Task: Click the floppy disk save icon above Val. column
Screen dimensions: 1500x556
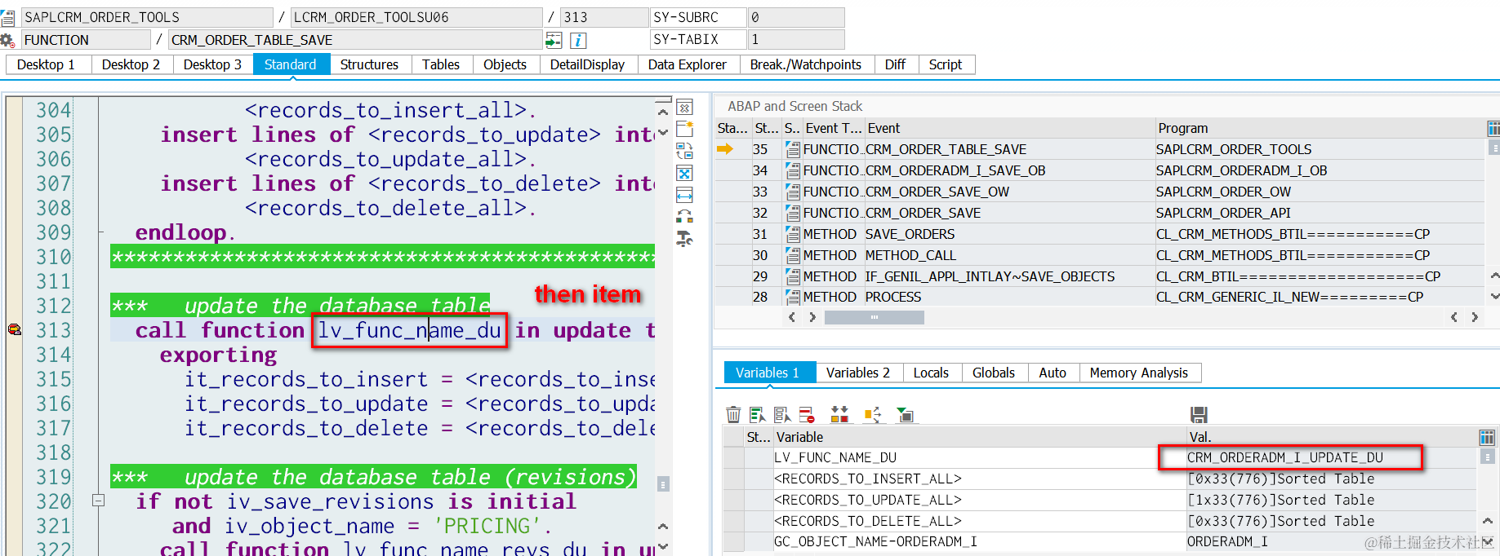Action: pyautogui.click(x=1199, y=415)
